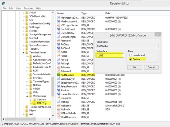
Task: Click the Value data input field
Action: pyautogui.click(x=110, y=56)
